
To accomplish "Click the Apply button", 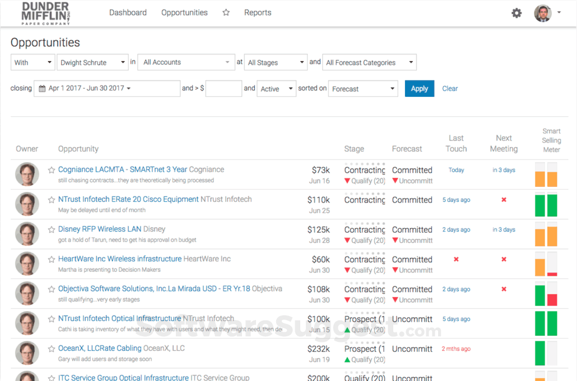I will (419, 88).
